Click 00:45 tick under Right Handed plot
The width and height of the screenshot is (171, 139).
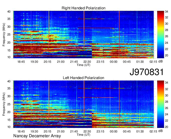(x=127, y=62)
